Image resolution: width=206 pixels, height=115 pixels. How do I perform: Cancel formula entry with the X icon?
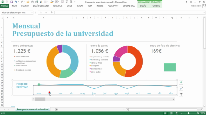coord(41,13)
